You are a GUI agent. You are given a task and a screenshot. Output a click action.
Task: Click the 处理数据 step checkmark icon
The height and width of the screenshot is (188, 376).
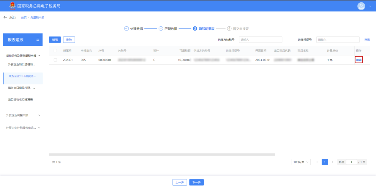(126, 28)
